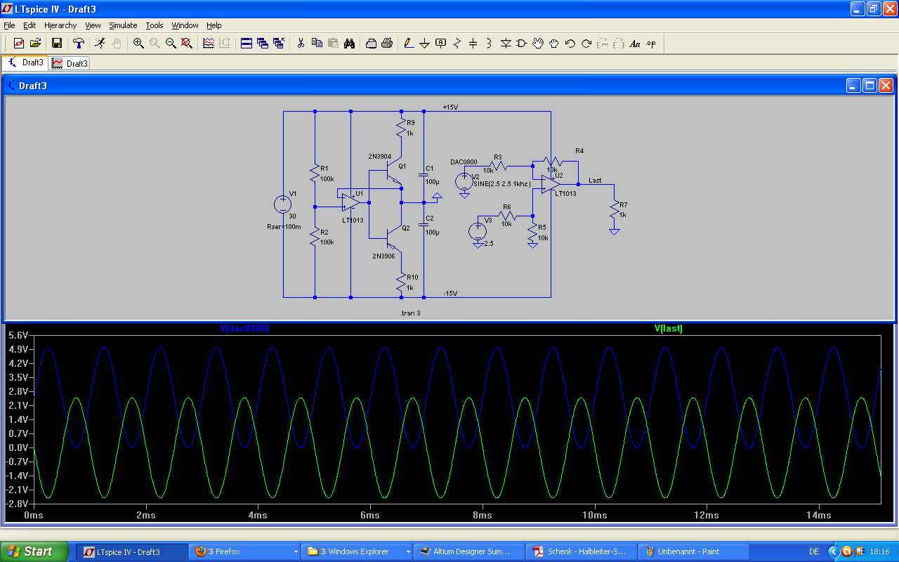Open the Component gate icon

tap(522, 44)
